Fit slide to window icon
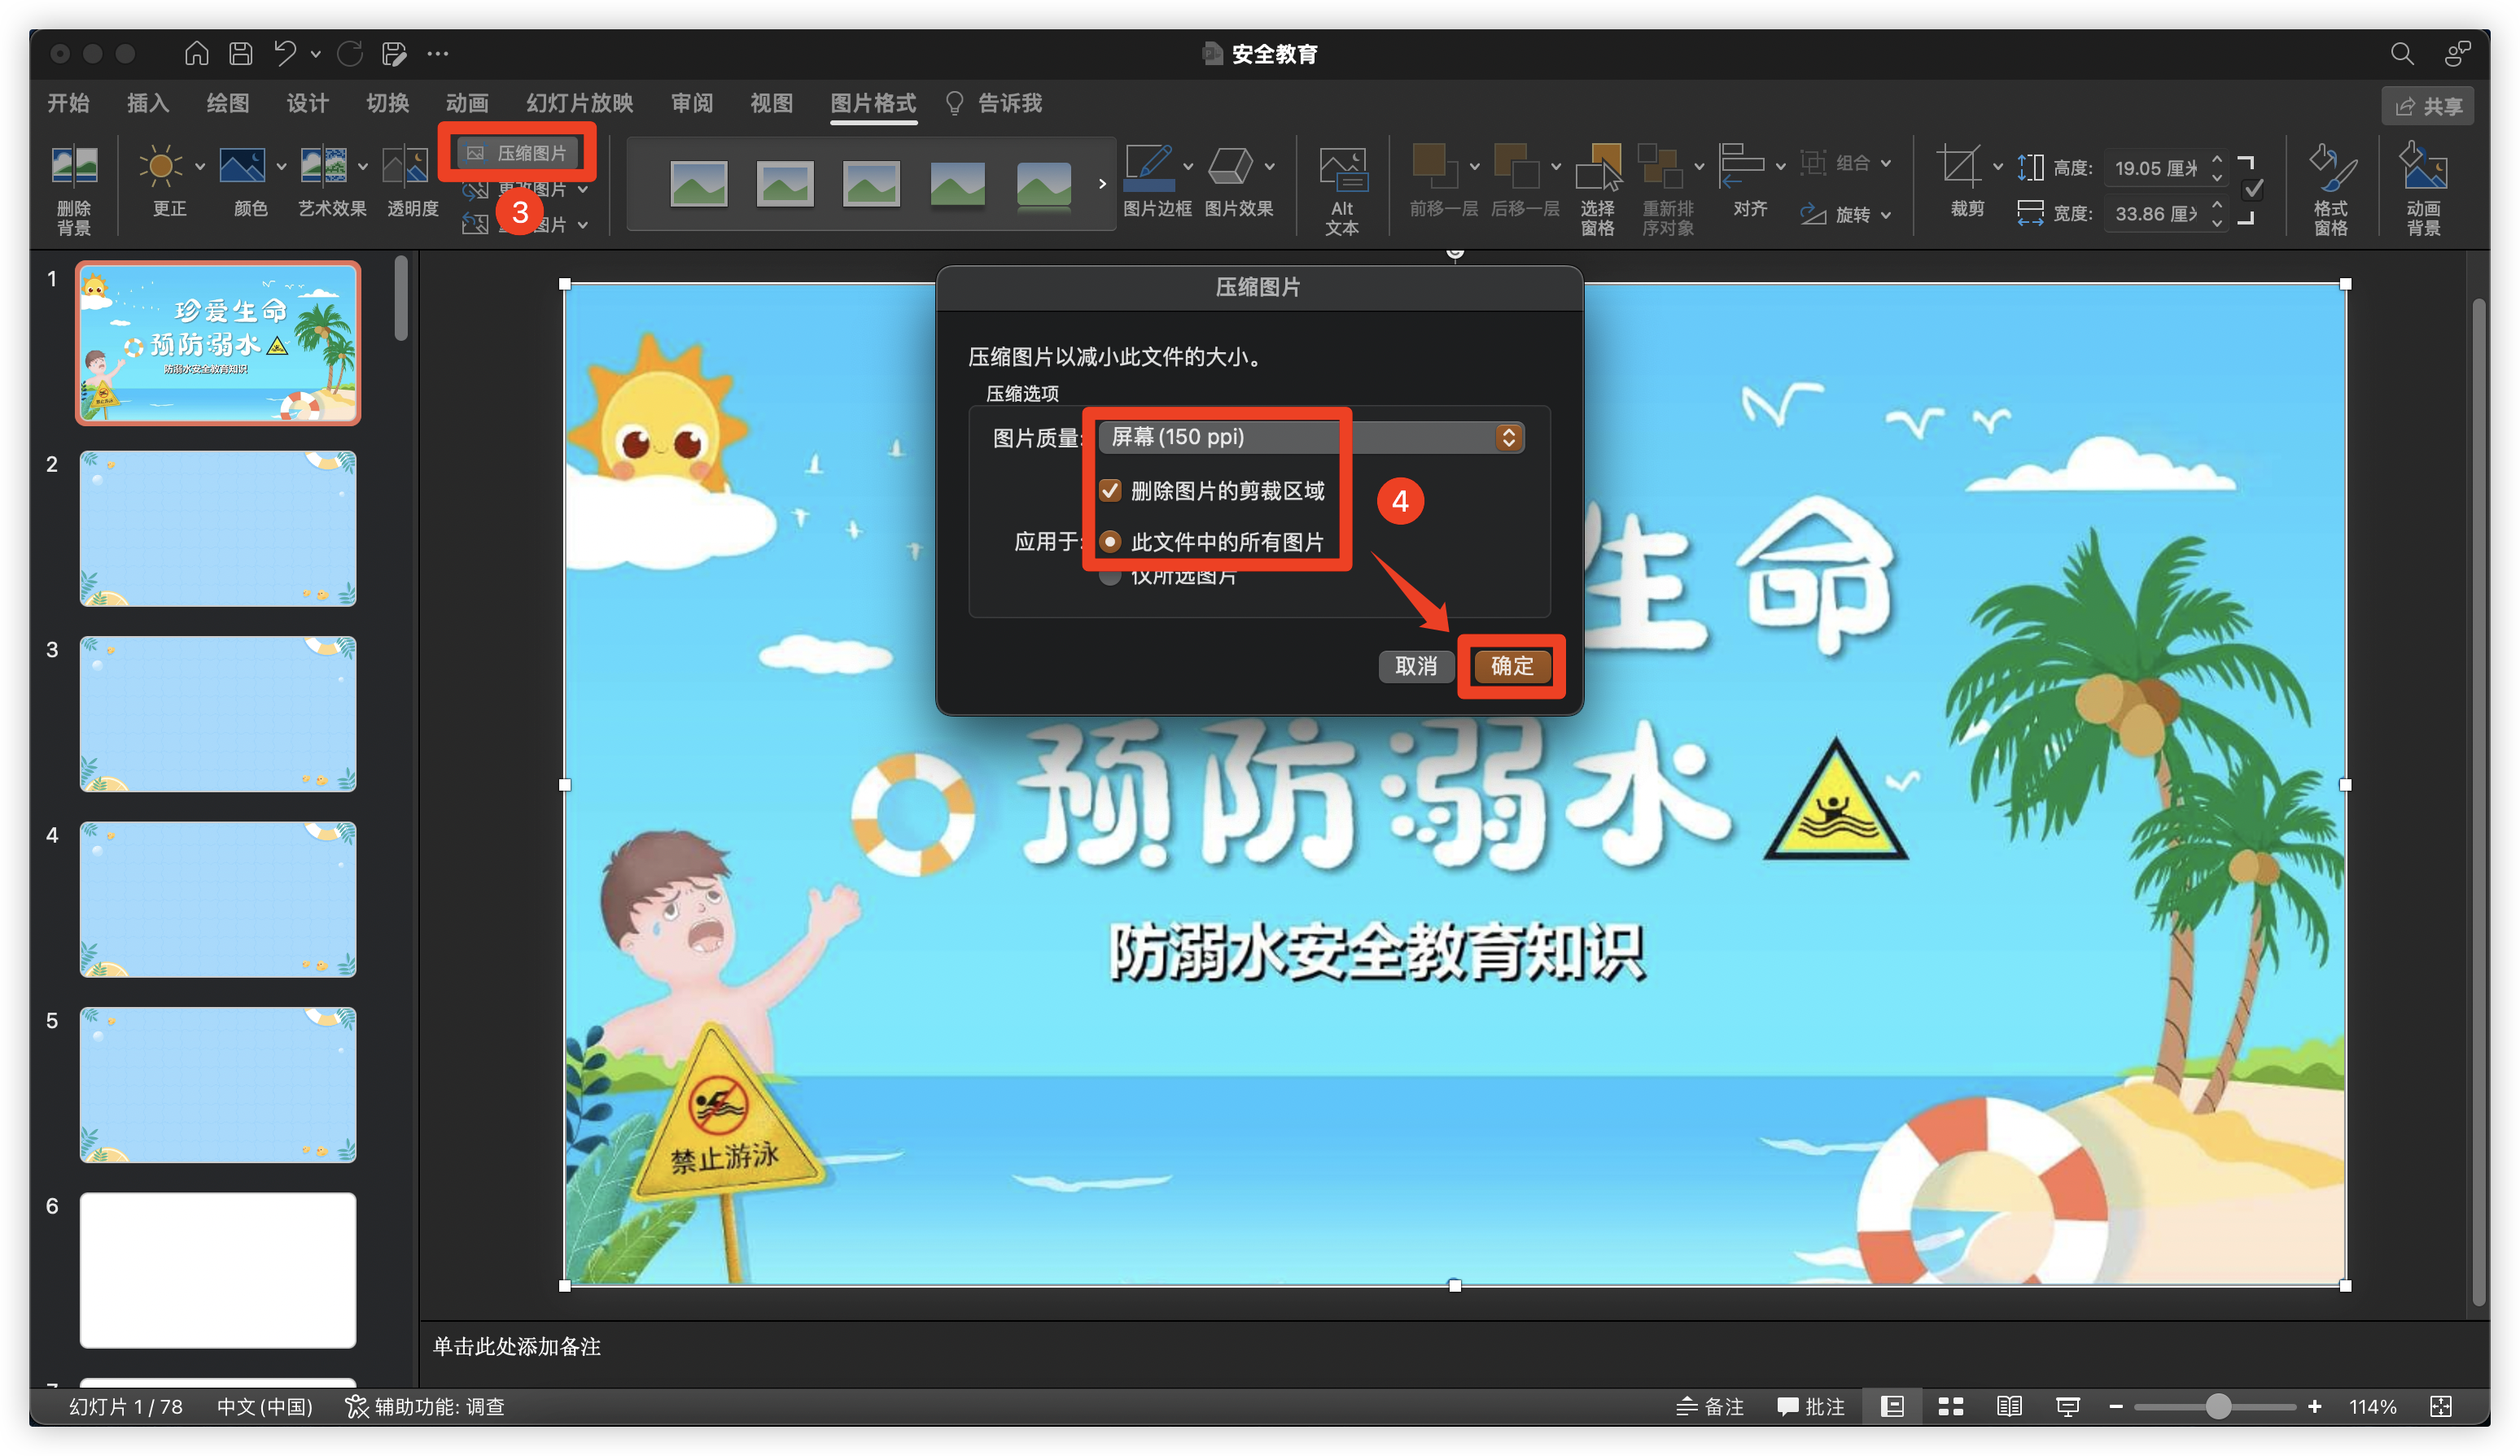The image size is (2520, 1456). point(2441,1406)
